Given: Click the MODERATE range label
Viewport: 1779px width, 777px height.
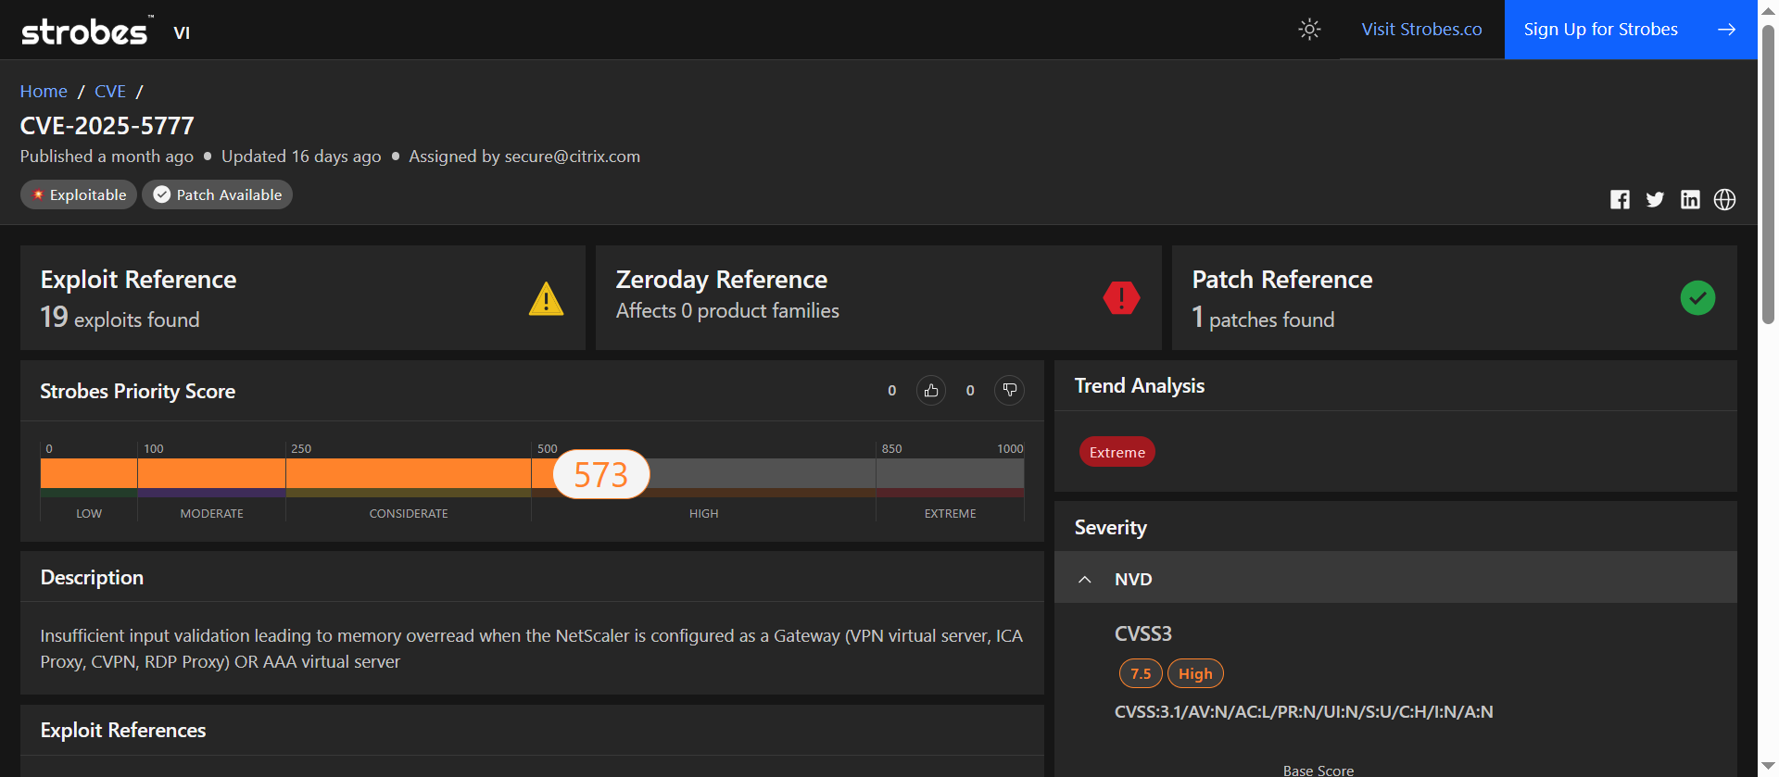Looking at the screenshot, I should click(x=211, y=514).
